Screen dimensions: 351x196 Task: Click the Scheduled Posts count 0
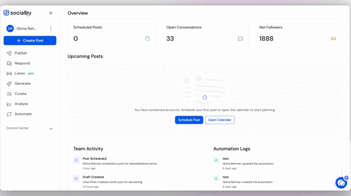click(x=76, y=39)
